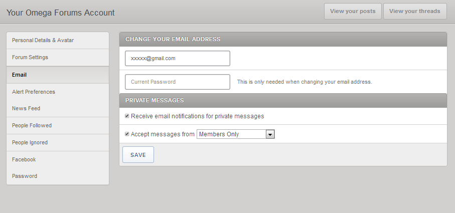Click the View your posts button
Viewport: 455px width, 213px height.
353,11
